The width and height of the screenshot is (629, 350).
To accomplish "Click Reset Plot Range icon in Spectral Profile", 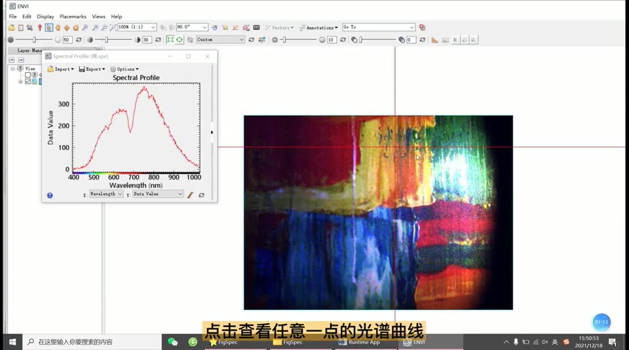I will click(x=201, y=195).
